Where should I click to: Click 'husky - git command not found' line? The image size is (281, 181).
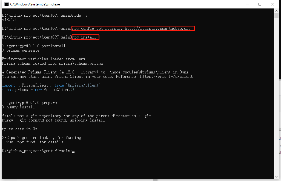(x=53, y=120)
